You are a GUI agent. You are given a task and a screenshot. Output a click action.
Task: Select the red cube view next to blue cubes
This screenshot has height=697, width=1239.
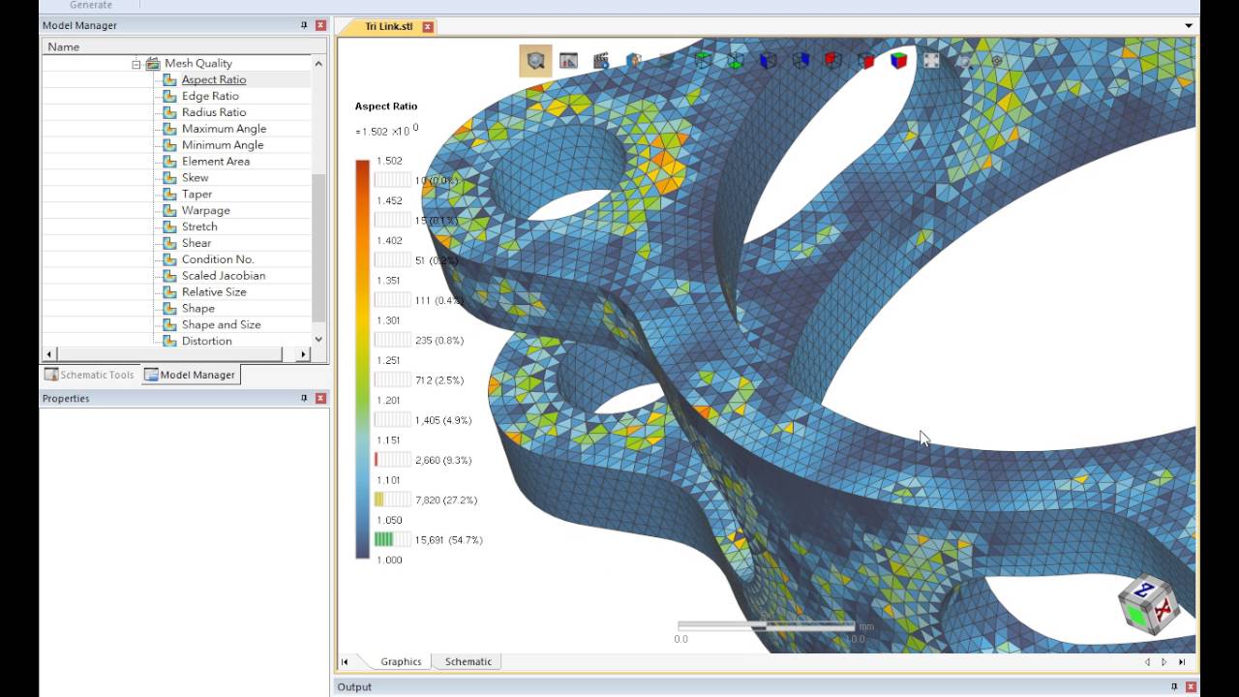point(833,61)
